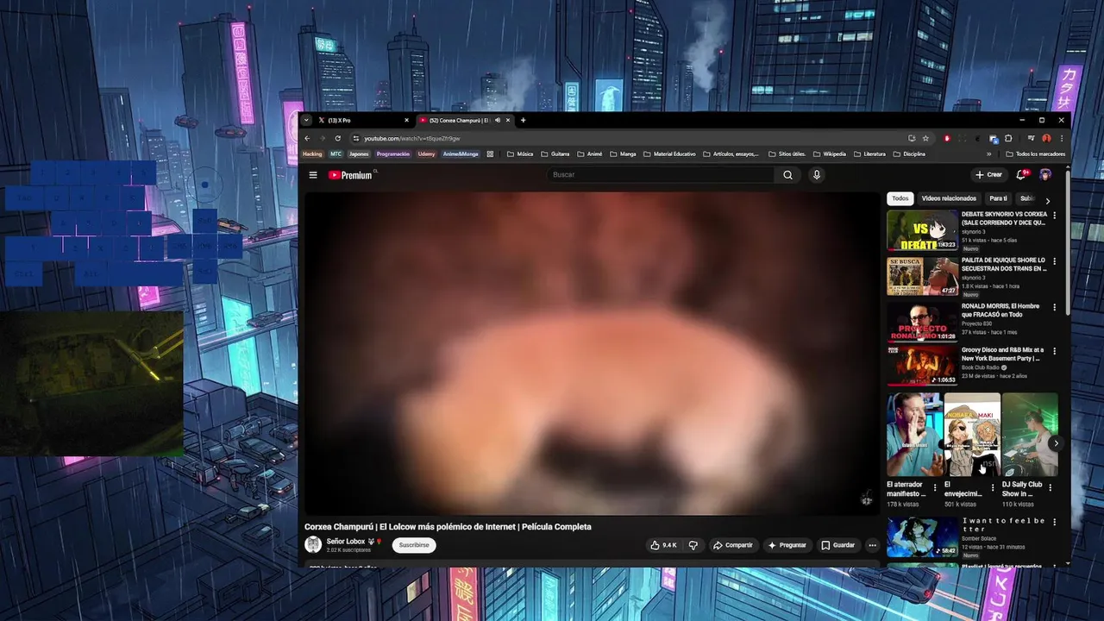Expand hidden bookmarks overflow chevron
This screenshot has height=621, width=1104.
coord(989,154)
